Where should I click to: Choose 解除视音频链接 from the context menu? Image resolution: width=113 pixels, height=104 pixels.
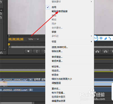[70, 11]
